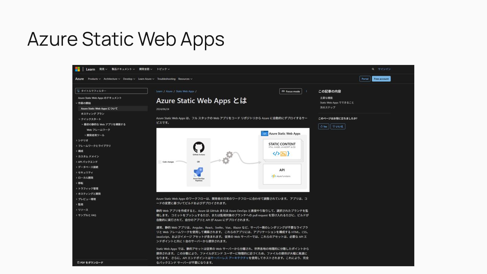The image size is (487, 274).
Task: Open Azure Static Web Apps のドキュメント item
Action: click(x=100, y=98)
